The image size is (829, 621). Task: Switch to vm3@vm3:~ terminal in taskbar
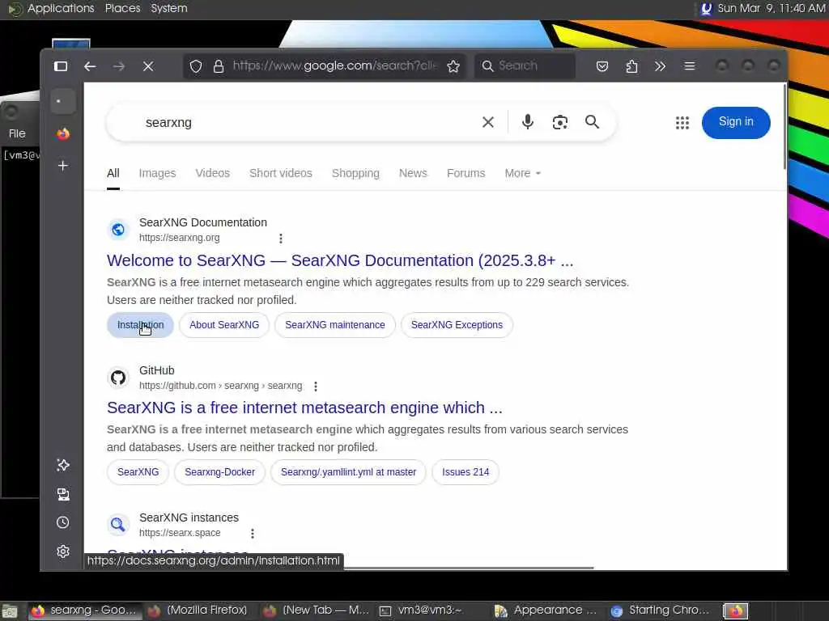(421, 611)
